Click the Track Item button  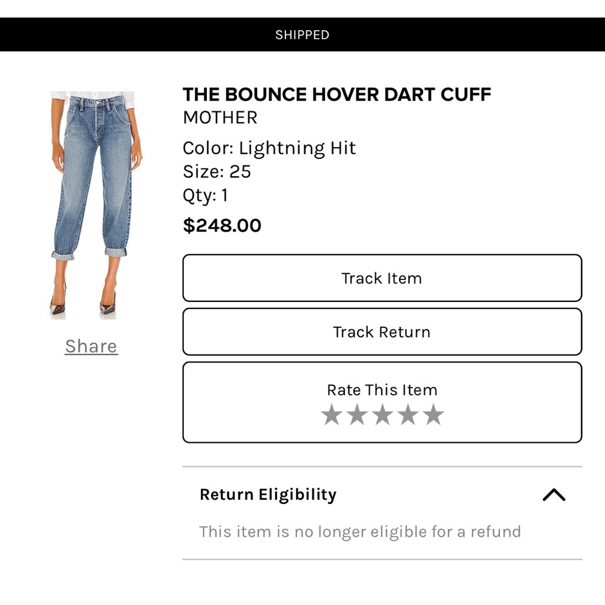pyautogui.click(x=381, y=278)
